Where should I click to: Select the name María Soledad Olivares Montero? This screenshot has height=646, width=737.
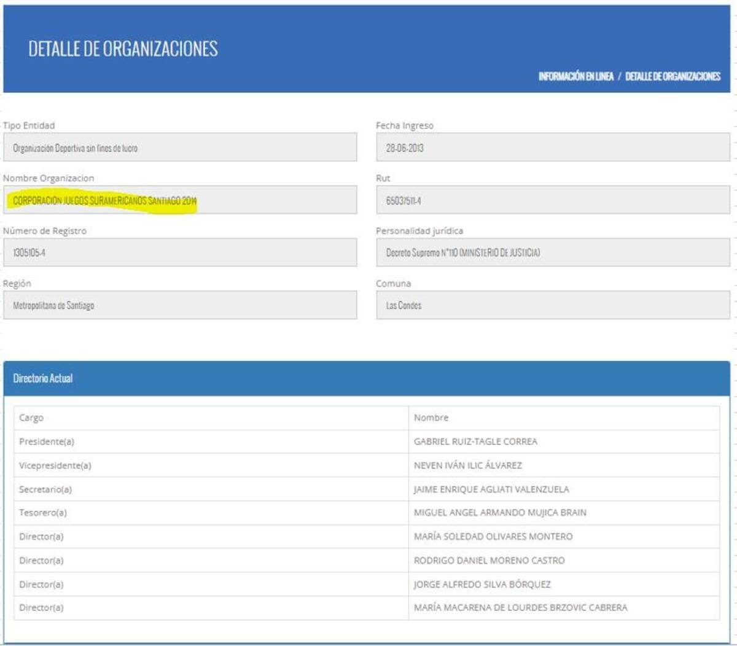pyautogui.click(x=493, y=537)
